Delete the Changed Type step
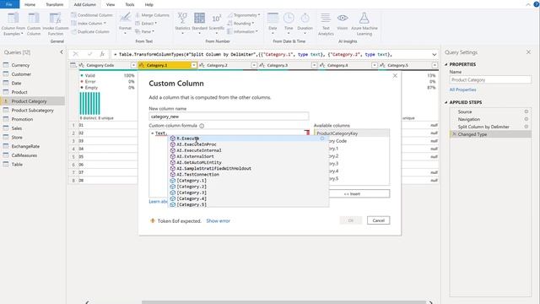The height and width of the screenshot is (304, 540). pyautogui.click(x=454, y=134)
